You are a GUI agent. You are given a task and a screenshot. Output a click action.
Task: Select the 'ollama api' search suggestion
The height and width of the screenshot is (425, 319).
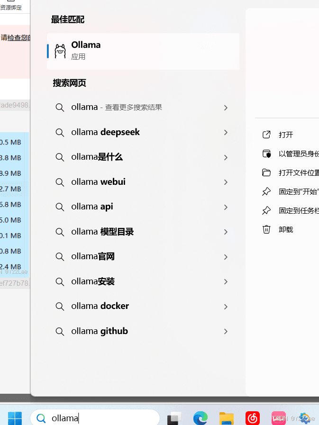click(x=143, y=207)
